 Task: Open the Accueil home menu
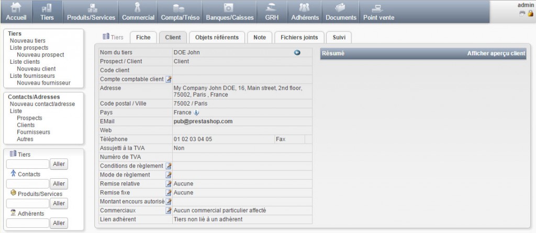coord(16,12)
